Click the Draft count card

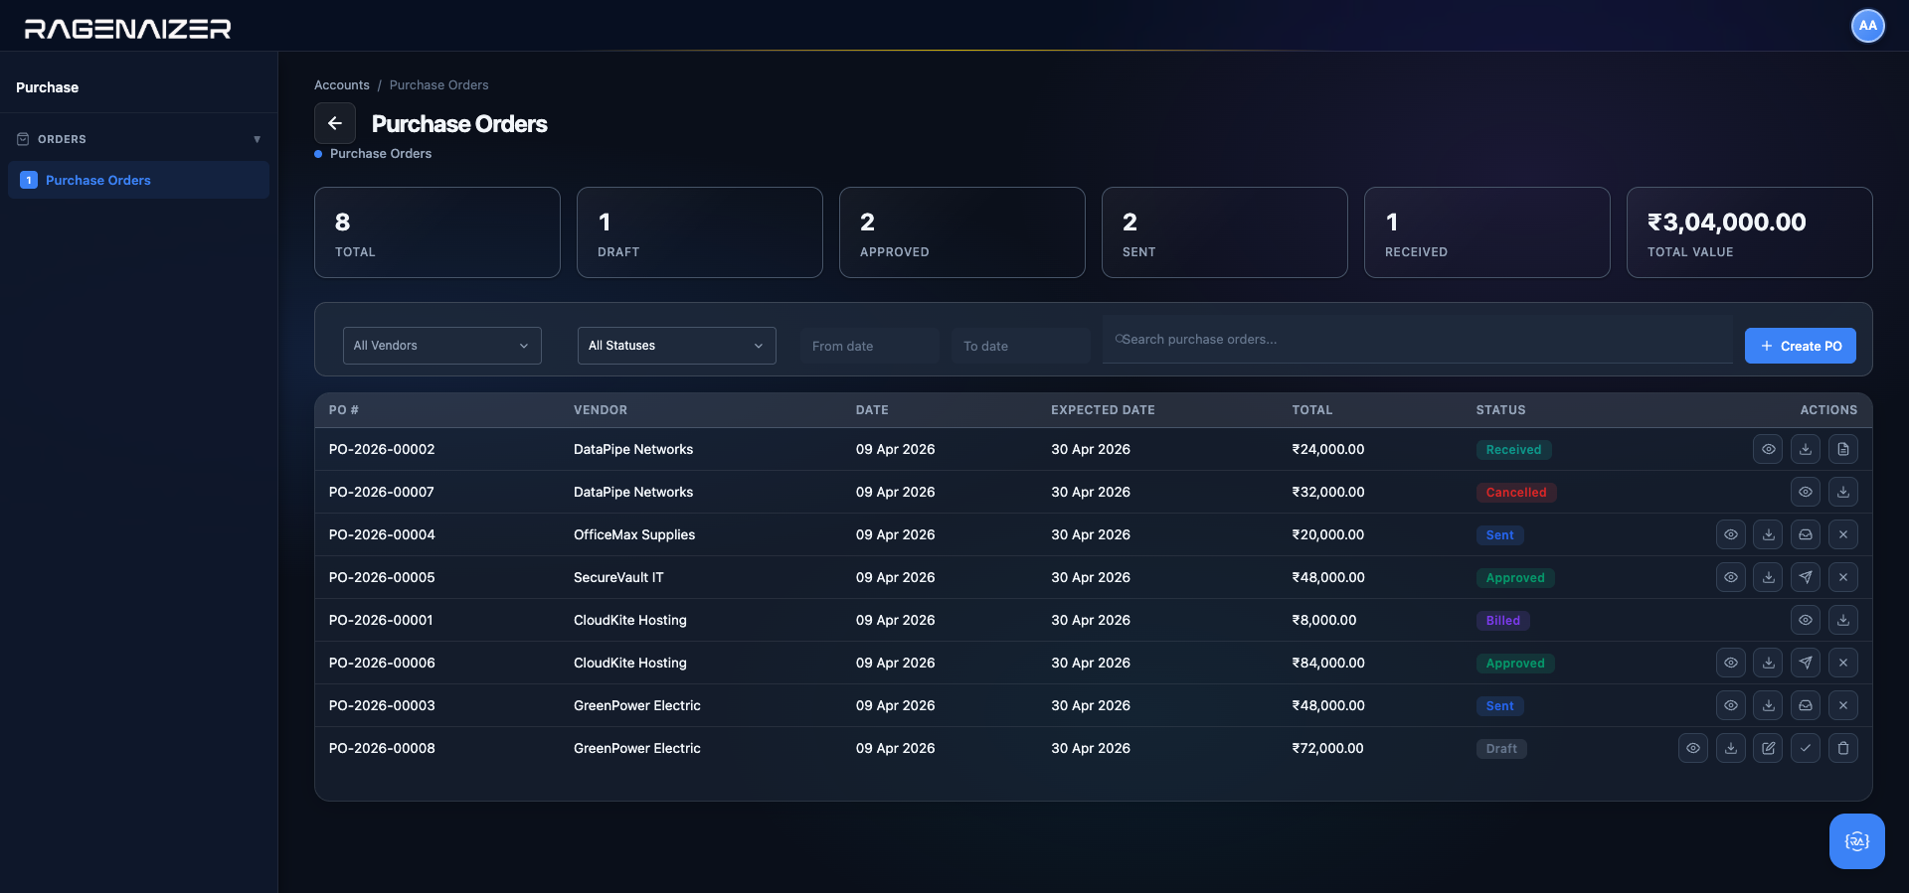tap(700, 232)
